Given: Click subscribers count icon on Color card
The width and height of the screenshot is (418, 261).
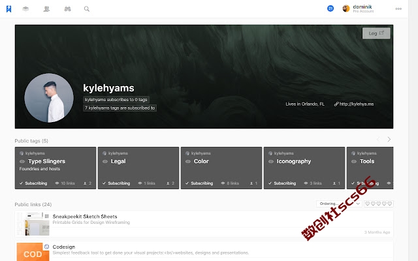Looking at the screenshot, I should click(x=253, y=183).
